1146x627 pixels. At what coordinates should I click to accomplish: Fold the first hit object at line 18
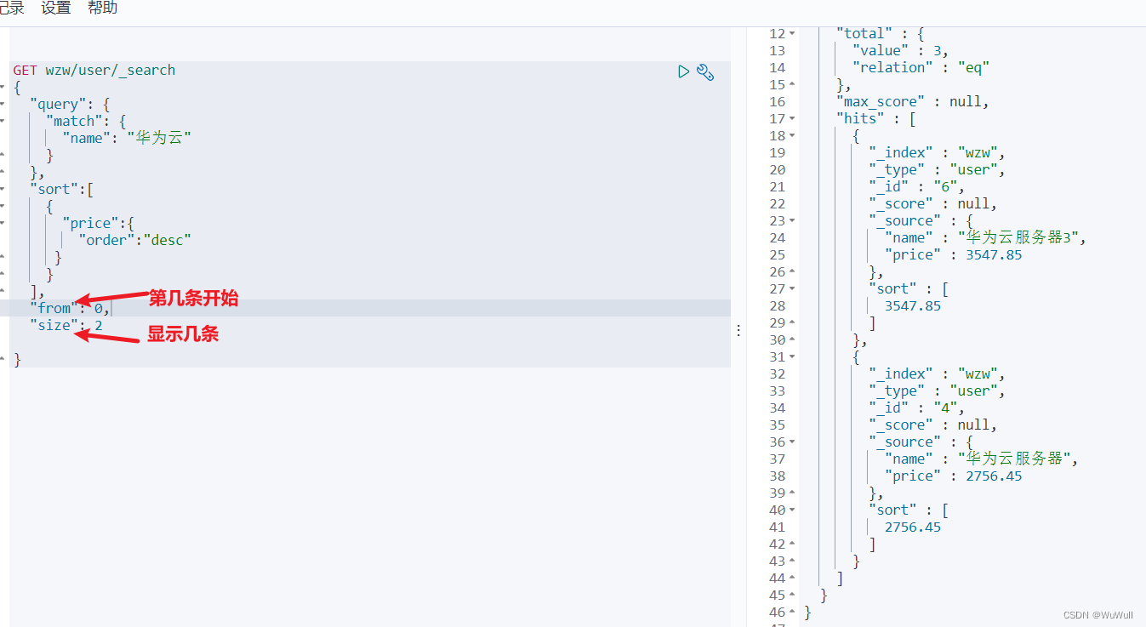793,136
